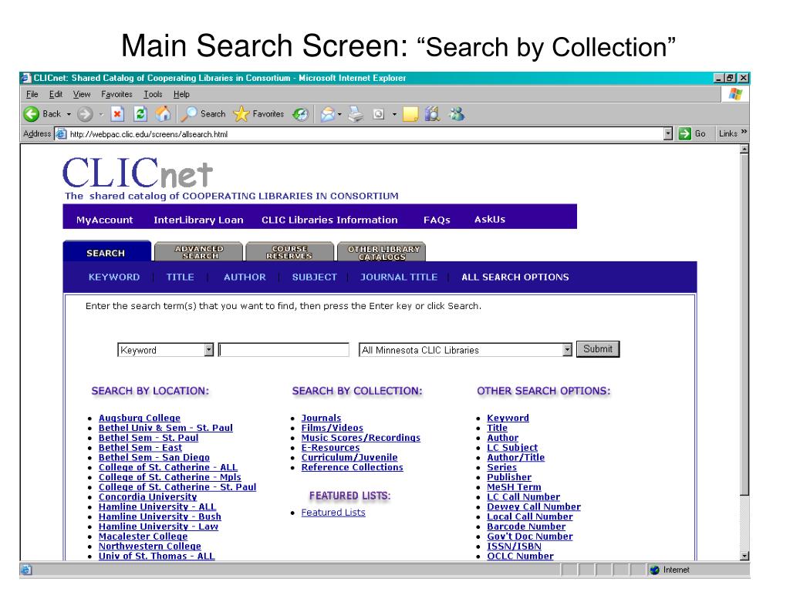This screenshot has height=592, width=790.
Task: Refresh the page with green arrows icon
Action: point(140,114)
